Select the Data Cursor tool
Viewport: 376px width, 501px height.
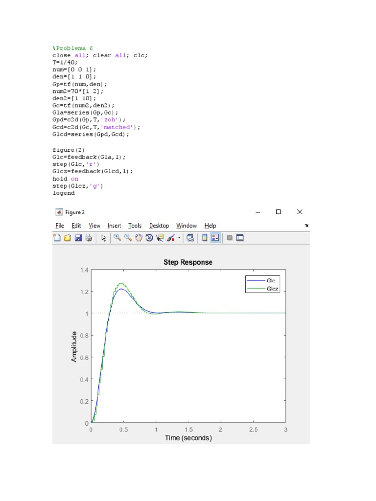(x=160, y=238)
